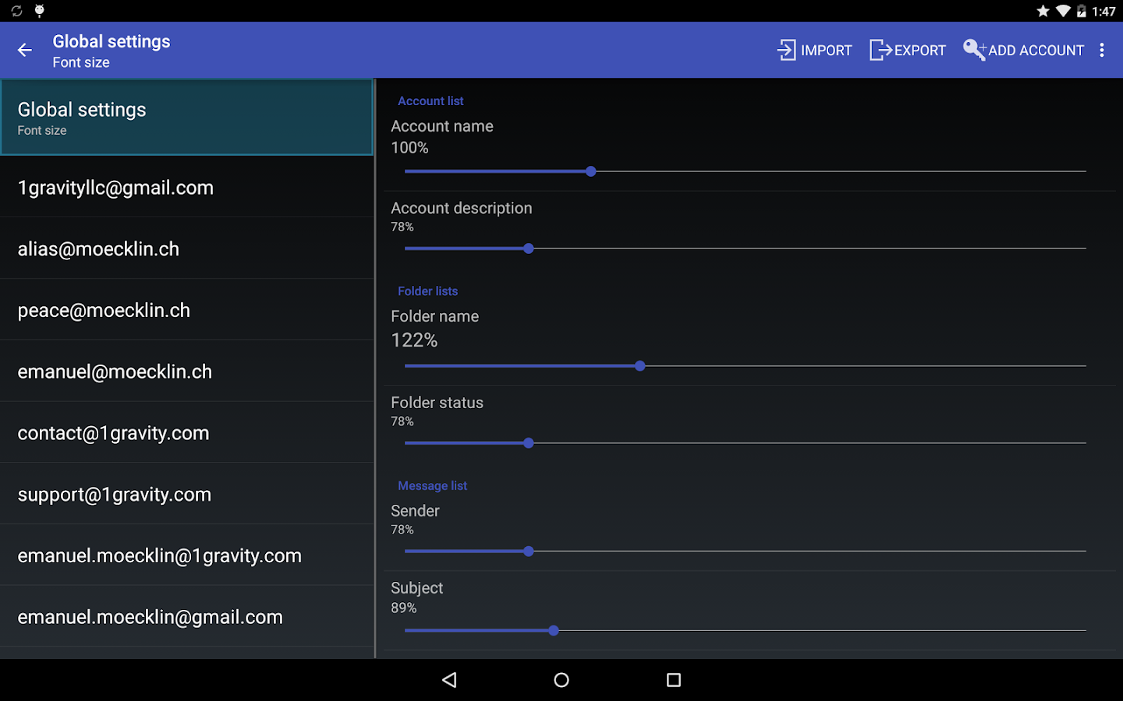The width and height of the screenshot is (1123, 701).
Task: Tap the Wi-Fi status icon
Action: (x=1062, y=11)
